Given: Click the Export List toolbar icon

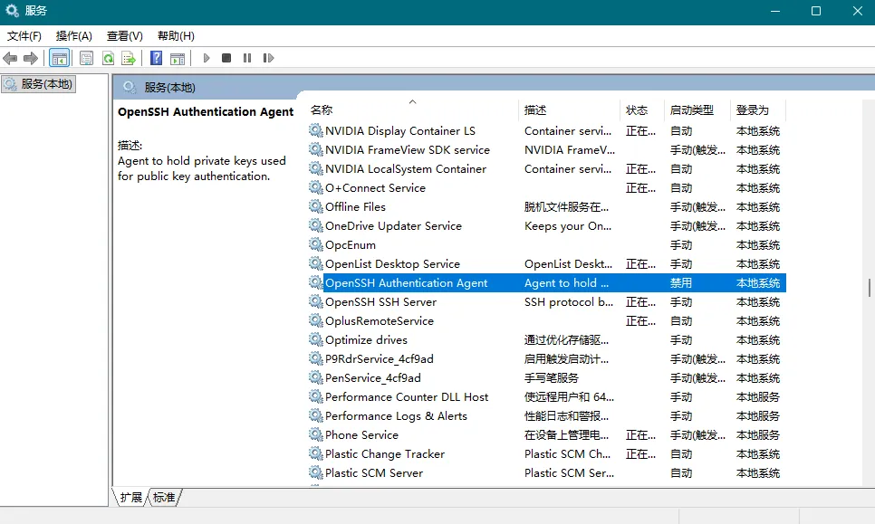Looking at the screenshot, I should (129, 59).
